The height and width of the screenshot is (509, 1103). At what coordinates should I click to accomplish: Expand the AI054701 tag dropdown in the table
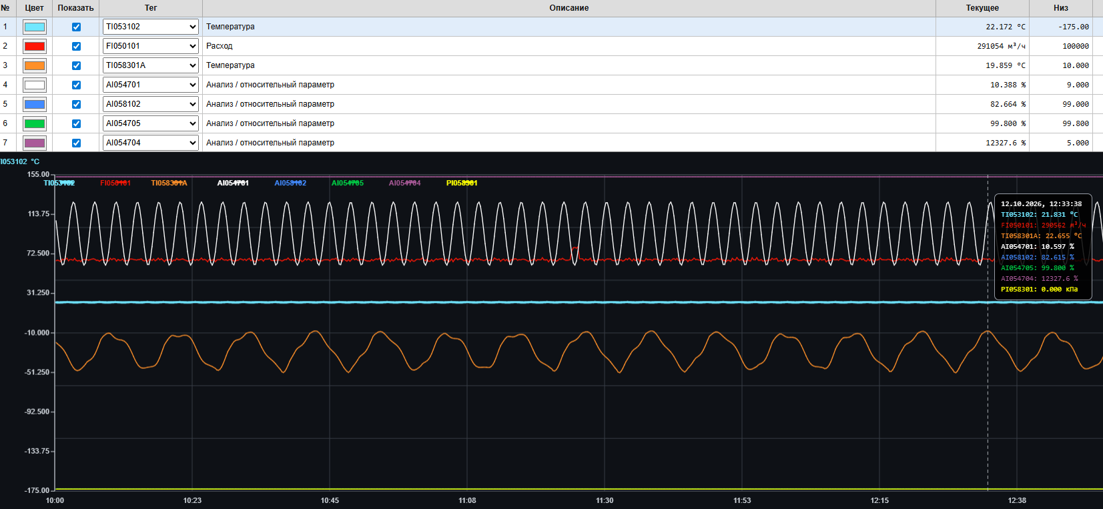[x=151, y=85]
